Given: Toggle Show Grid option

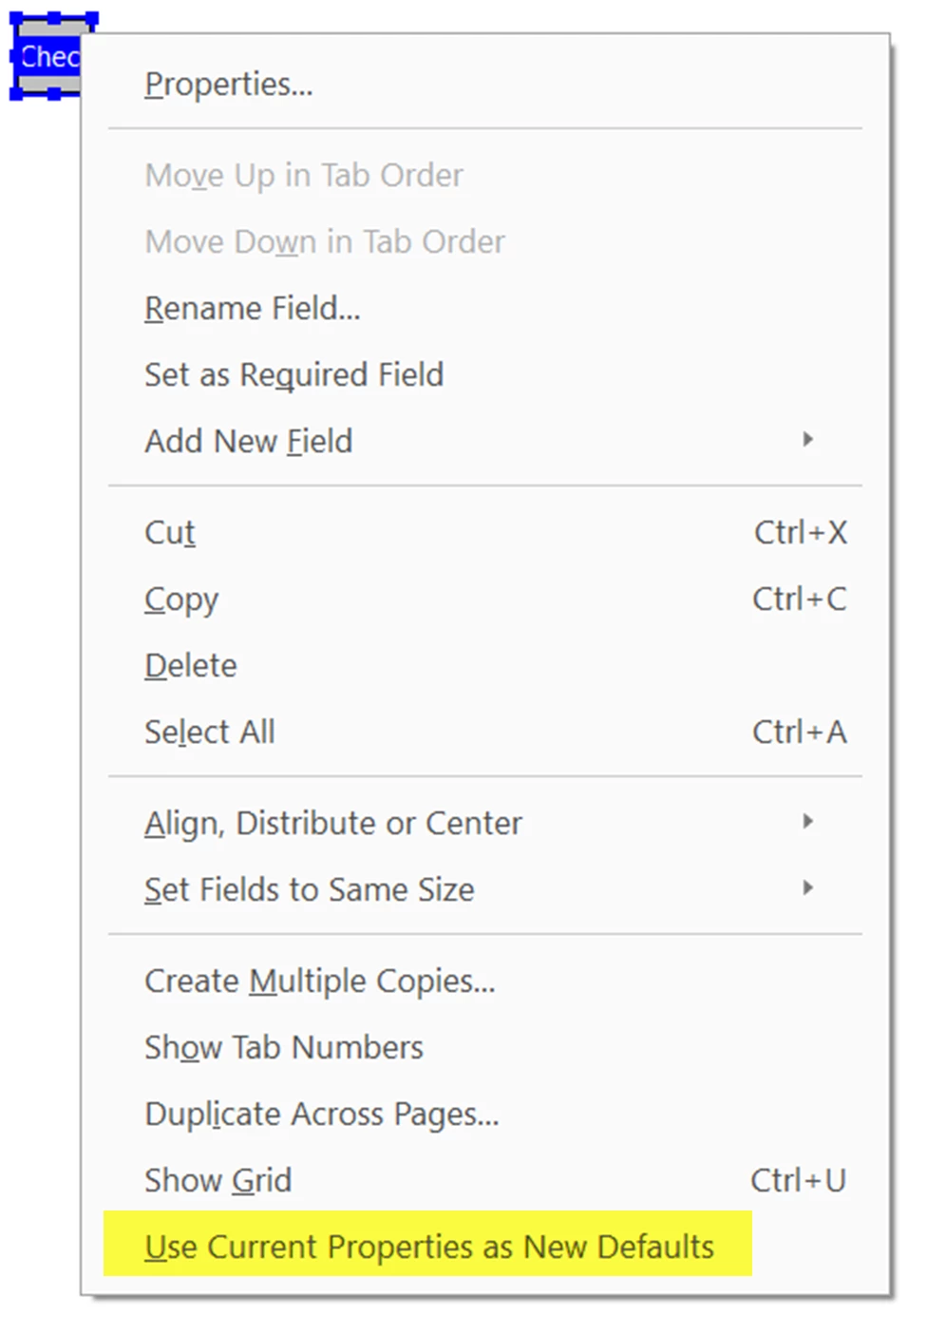Looking at the screenshot, I should pyautogui.click(x=484, y=1181).
